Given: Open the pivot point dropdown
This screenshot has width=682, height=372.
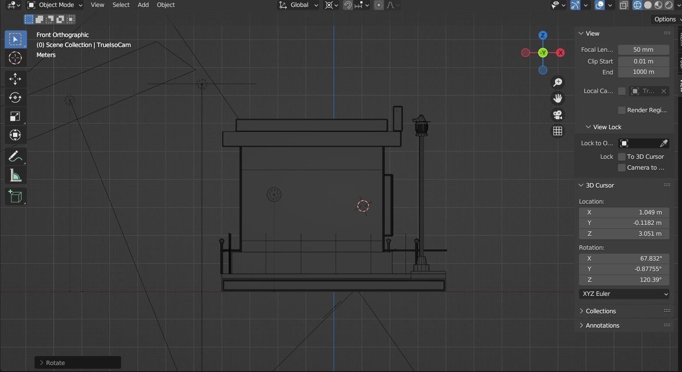Looking at the screenshot, I should [x=331, y=5].
